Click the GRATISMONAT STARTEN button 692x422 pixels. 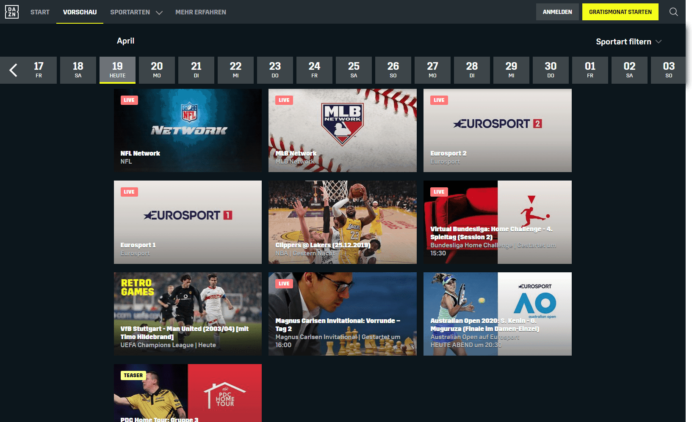click(x=620, y=12)
